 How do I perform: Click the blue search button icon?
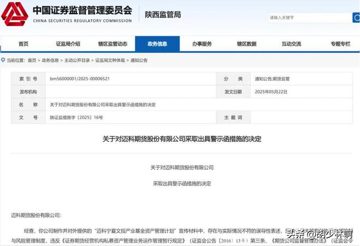pos(356,17)
